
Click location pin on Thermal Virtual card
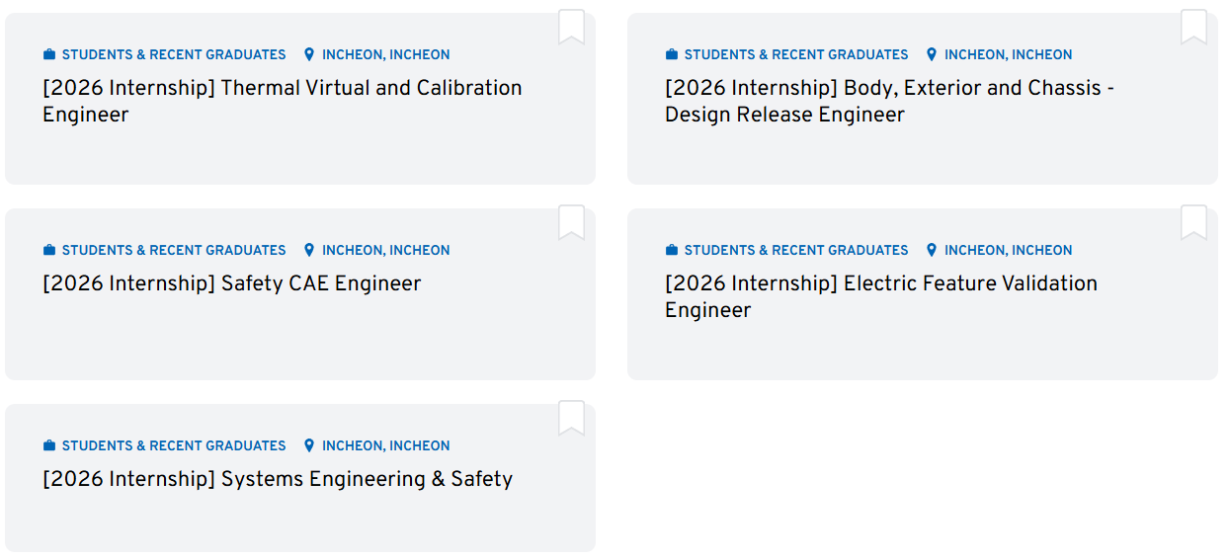click(309, 55)
